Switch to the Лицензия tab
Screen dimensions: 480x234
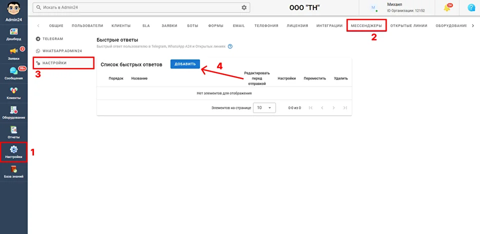pyautogui.click(x=297, y=25)
